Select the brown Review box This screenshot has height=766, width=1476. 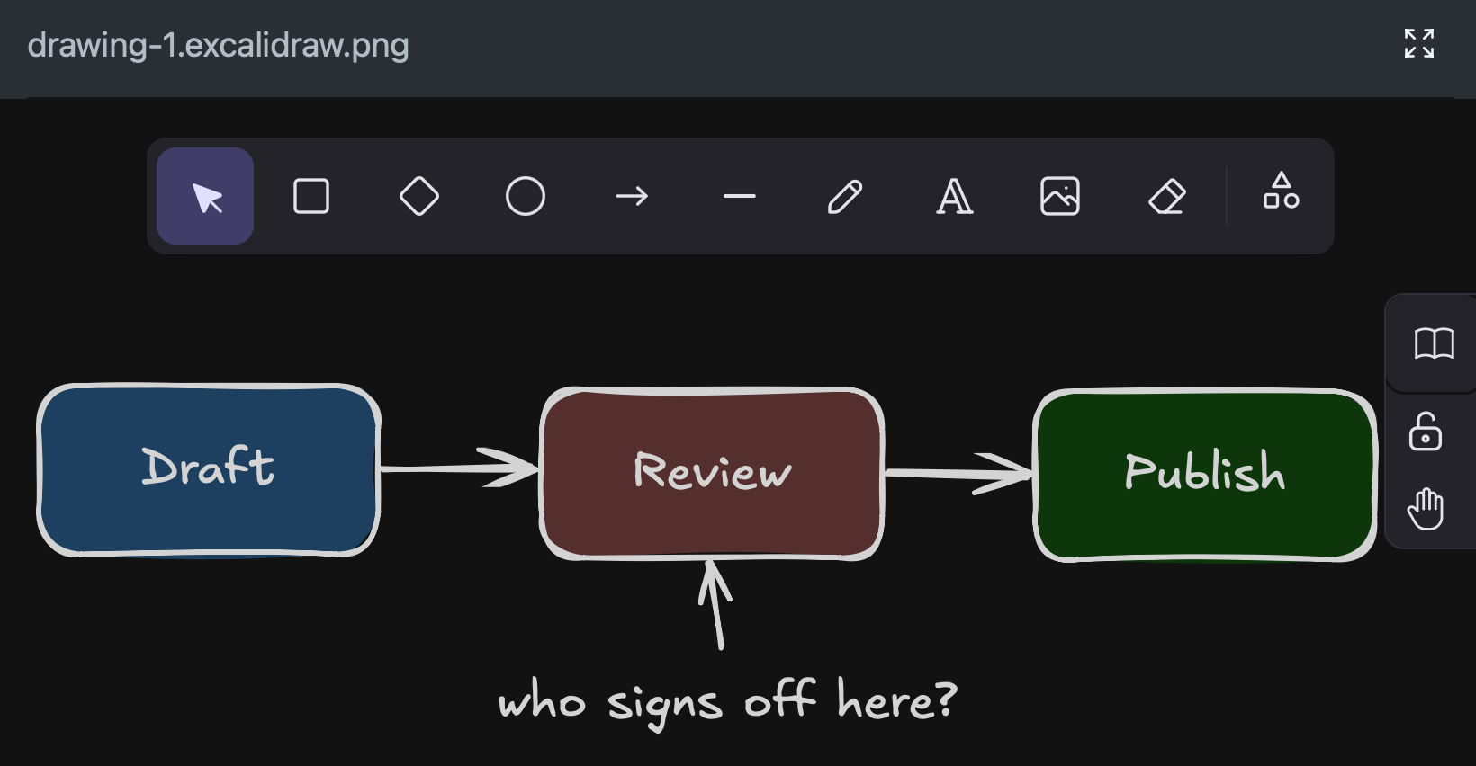pyautogui.click(x=712, y=474)
